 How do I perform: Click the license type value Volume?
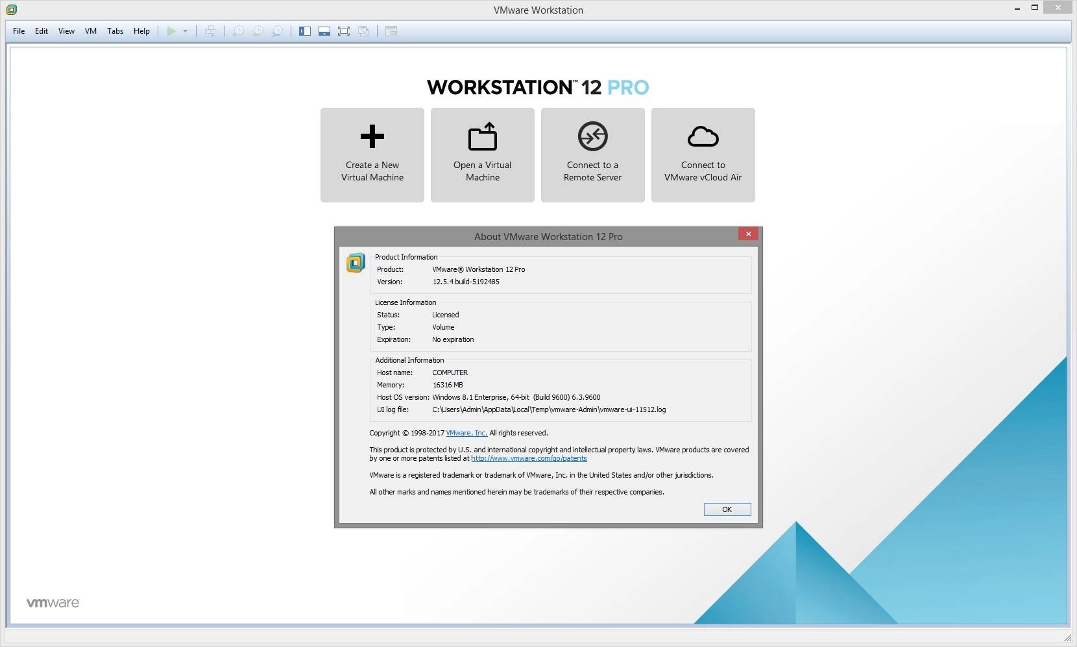pos(443,327)
